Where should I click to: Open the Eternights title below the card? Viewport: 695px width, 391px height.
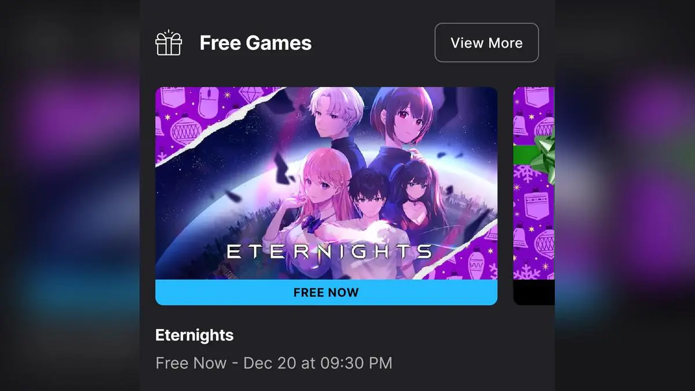195,335
